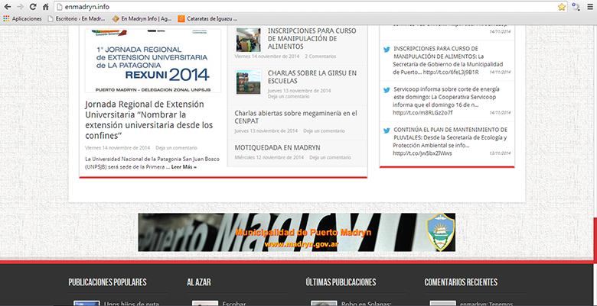The height and width of the screenshot is (306, 597).
Task: Open the En Madryn Info bookmark
Action: [x=142, y=18]
